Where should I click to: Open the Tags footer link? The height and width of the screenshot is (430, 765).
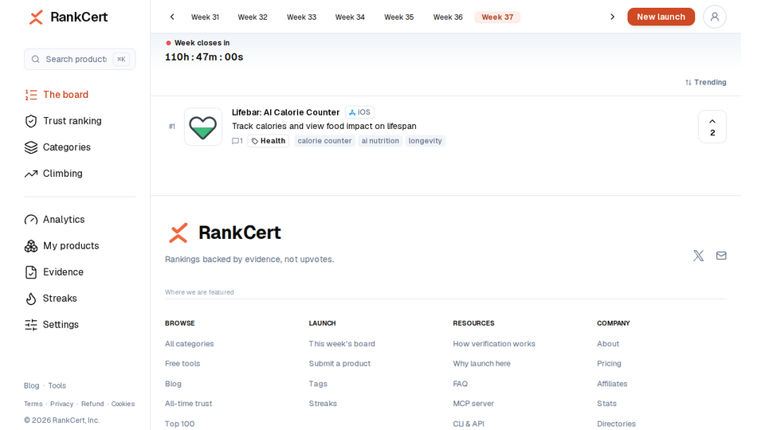(318, 384)
